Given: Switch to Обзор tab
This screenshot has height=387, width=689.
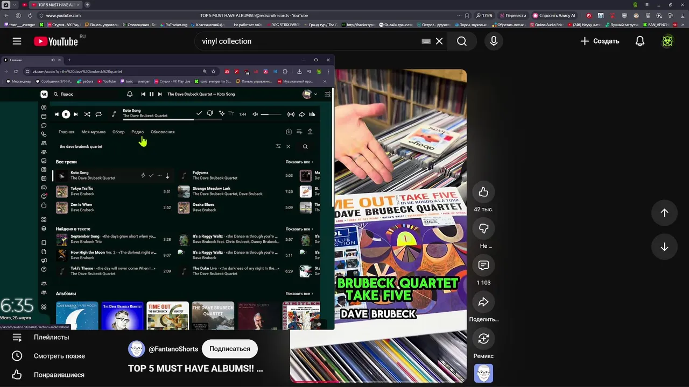Looking at the screenshot, I should click(x=118, y=132).
